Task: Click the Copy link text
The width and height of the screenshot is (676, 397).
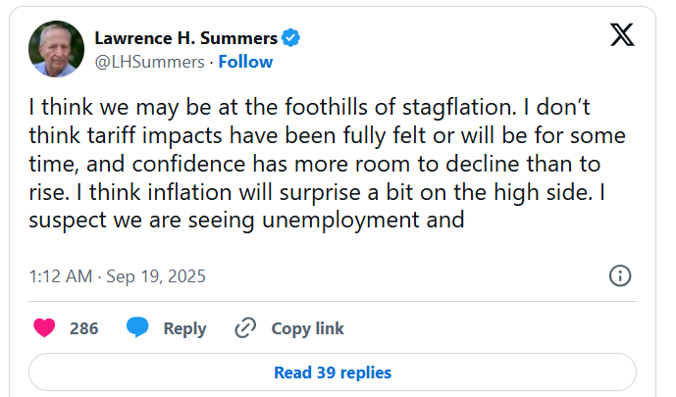Action: (x=307, y=328)
